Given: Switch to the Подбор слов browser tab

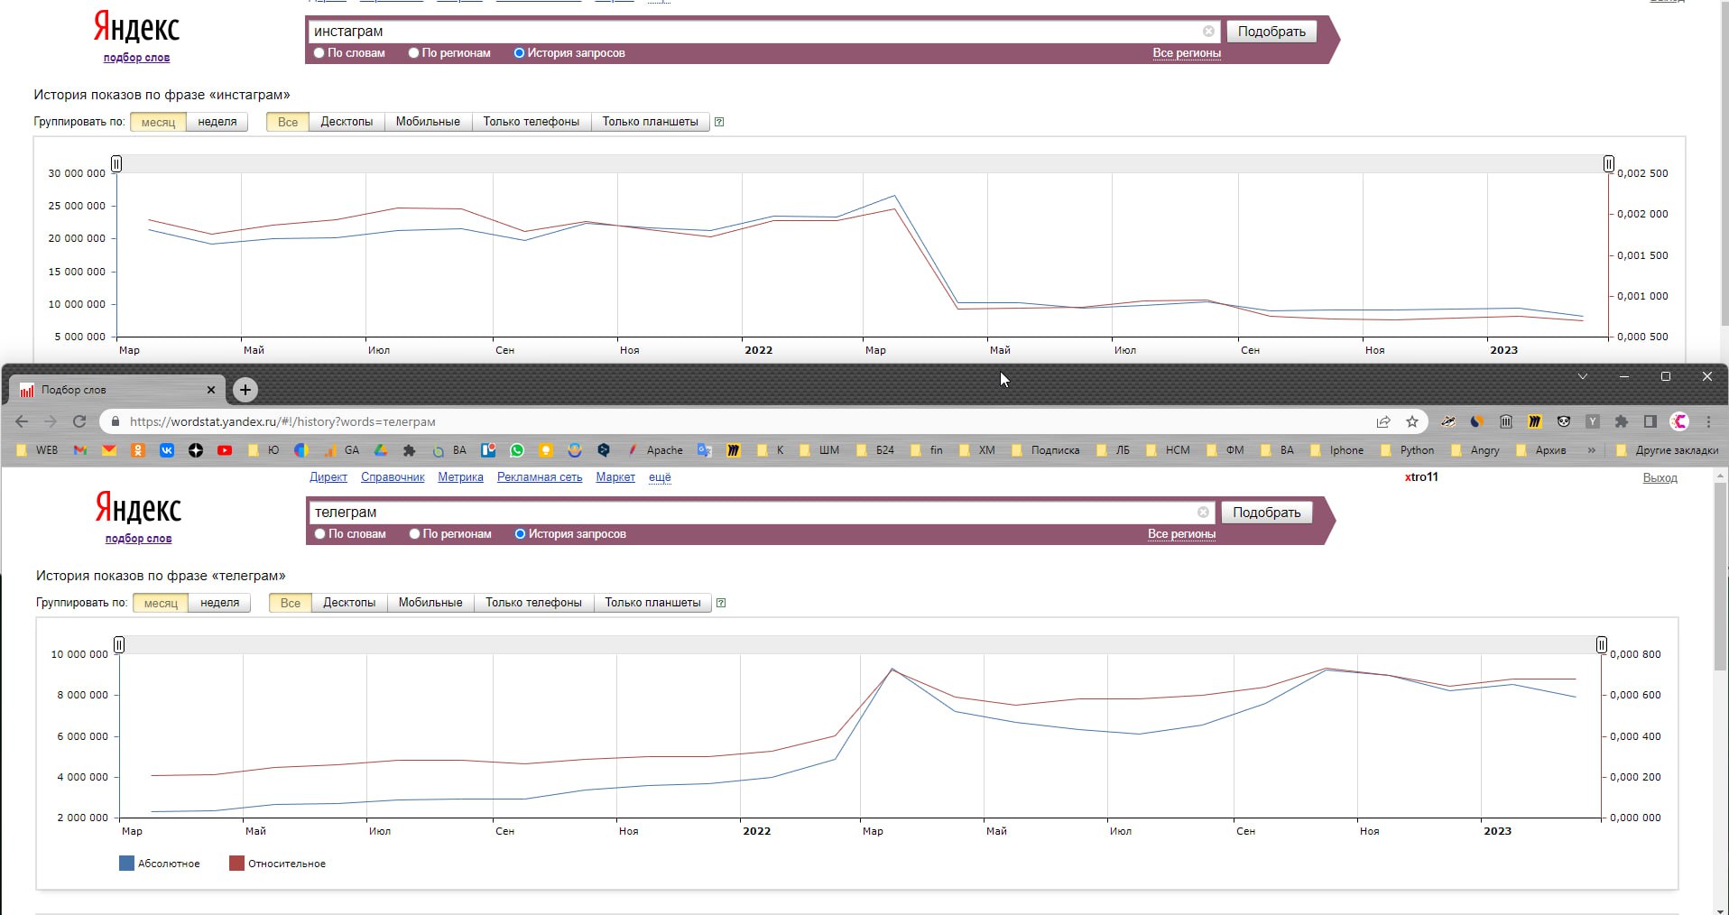Looking at the screenshot, I should (x=117, y=390).
